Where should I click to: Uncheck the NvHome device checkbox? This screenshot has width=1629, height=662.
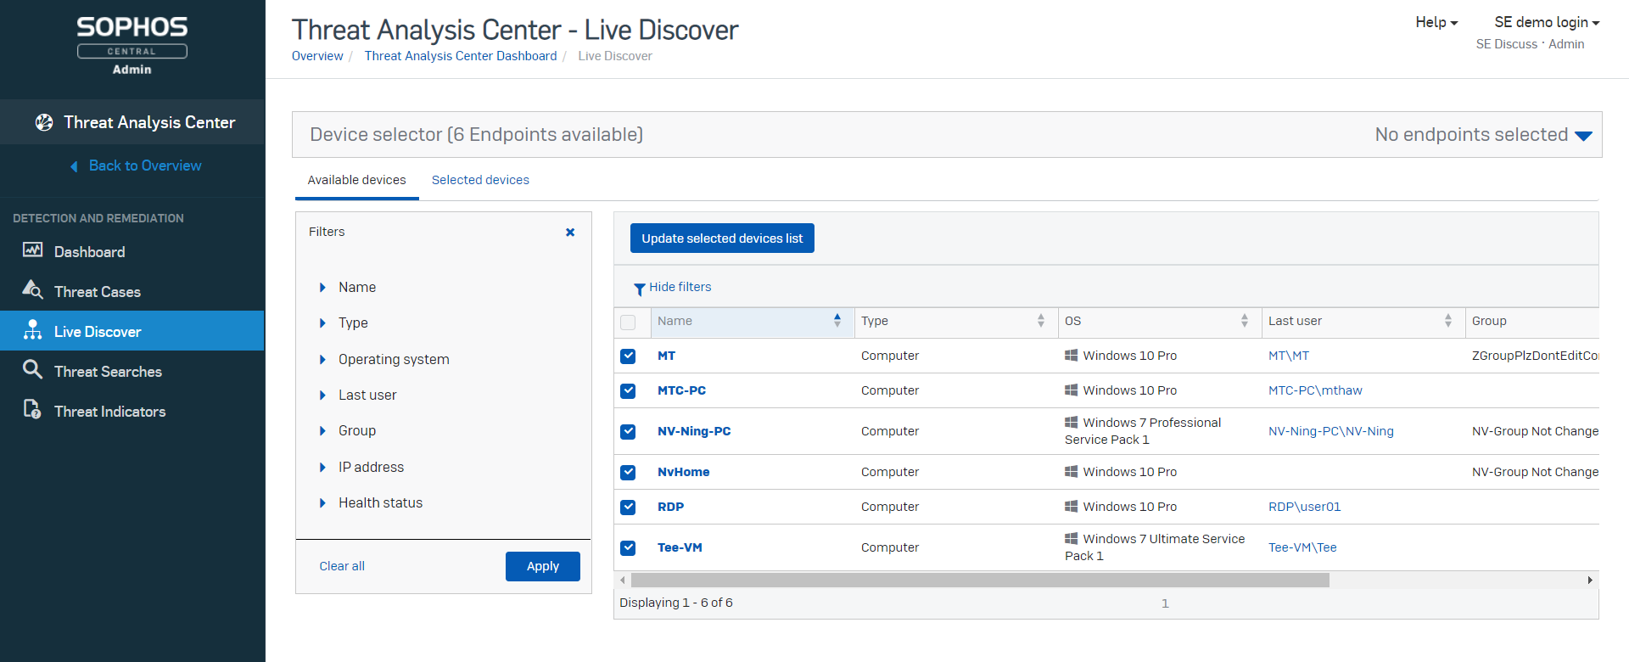[628, 473]
